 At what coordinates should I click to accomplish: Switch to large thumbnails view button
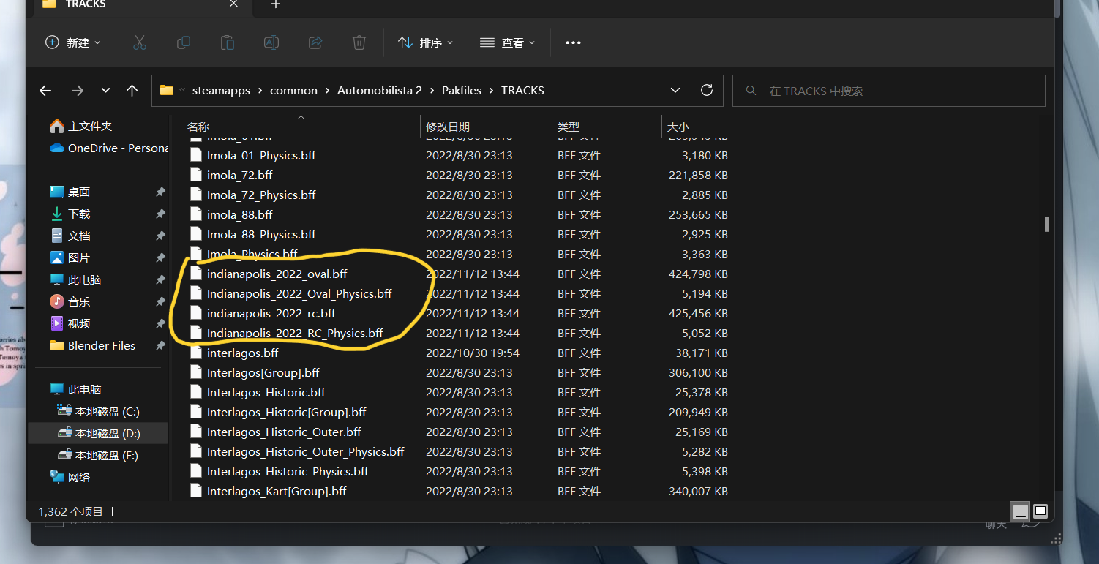click(1040, 511)
